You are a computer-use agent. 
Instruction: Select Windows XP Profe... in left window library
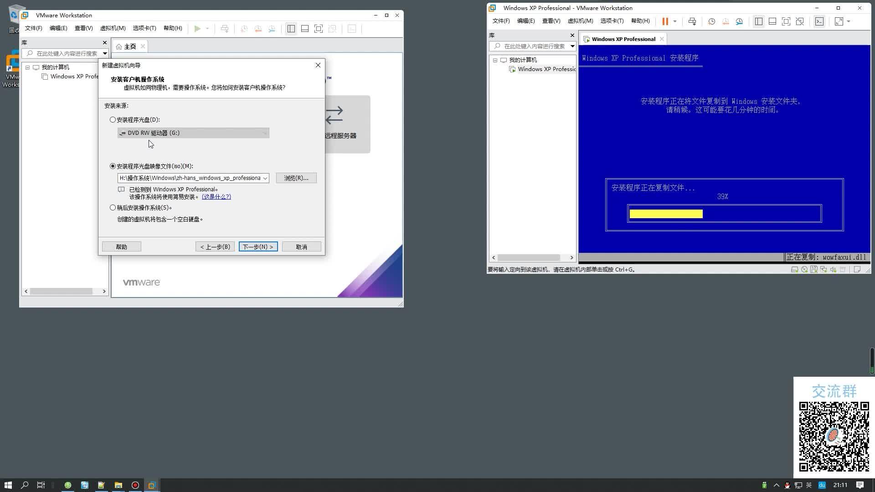pos(71,77)
